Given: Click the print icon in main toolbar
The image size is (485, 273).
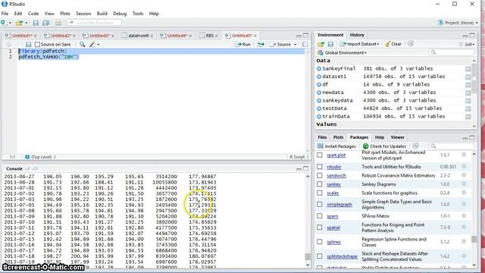Looking at the screenshot, I should tap(58, 23).
